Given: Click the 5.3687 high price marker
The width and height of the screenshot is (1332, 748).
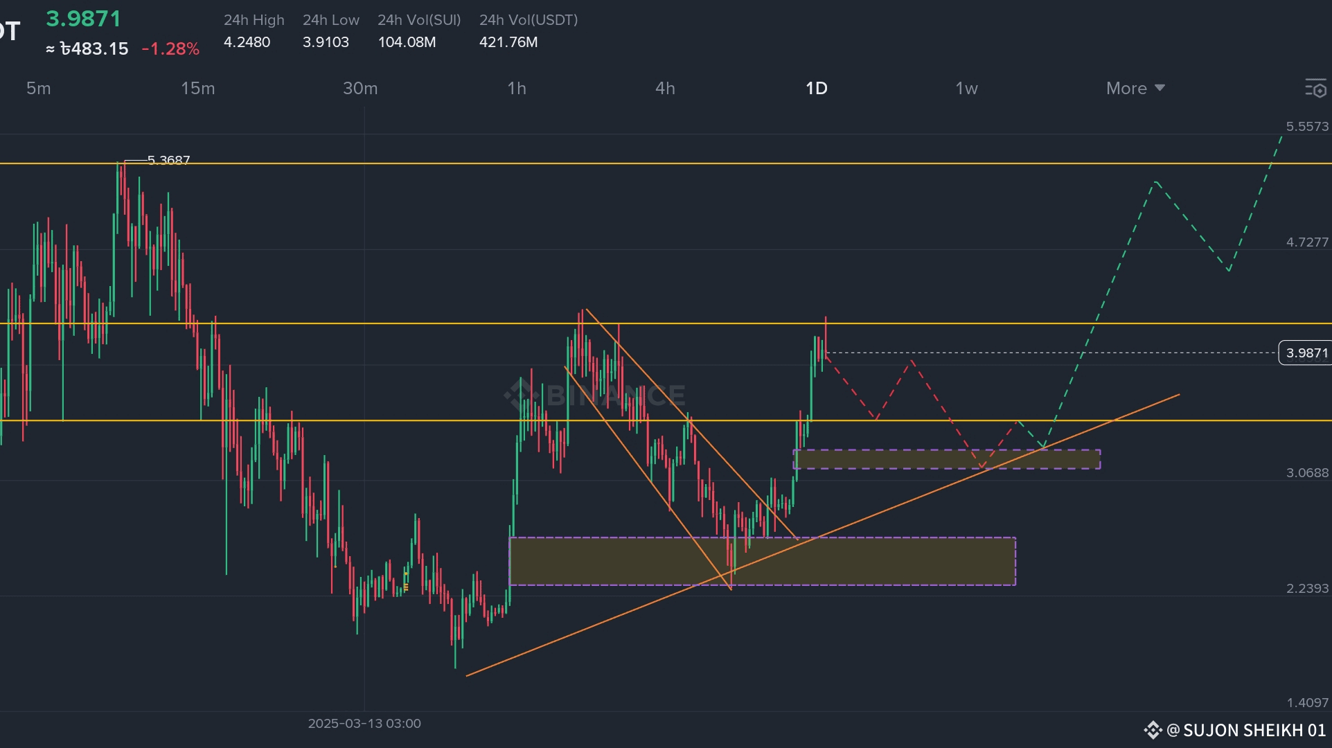Looking at the screenshot, I should 168,161.
